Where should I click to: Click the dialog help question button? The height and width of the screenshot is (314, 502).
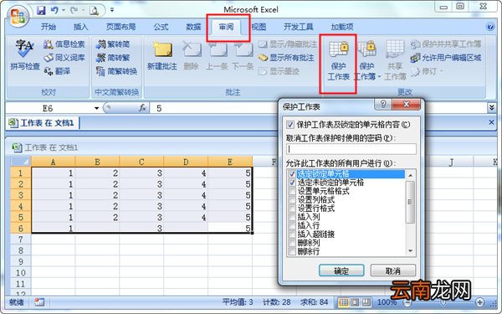(383, 104)
